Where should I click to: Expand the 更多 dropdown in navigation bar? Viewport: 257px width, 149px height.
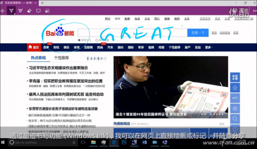click(209, 48)
